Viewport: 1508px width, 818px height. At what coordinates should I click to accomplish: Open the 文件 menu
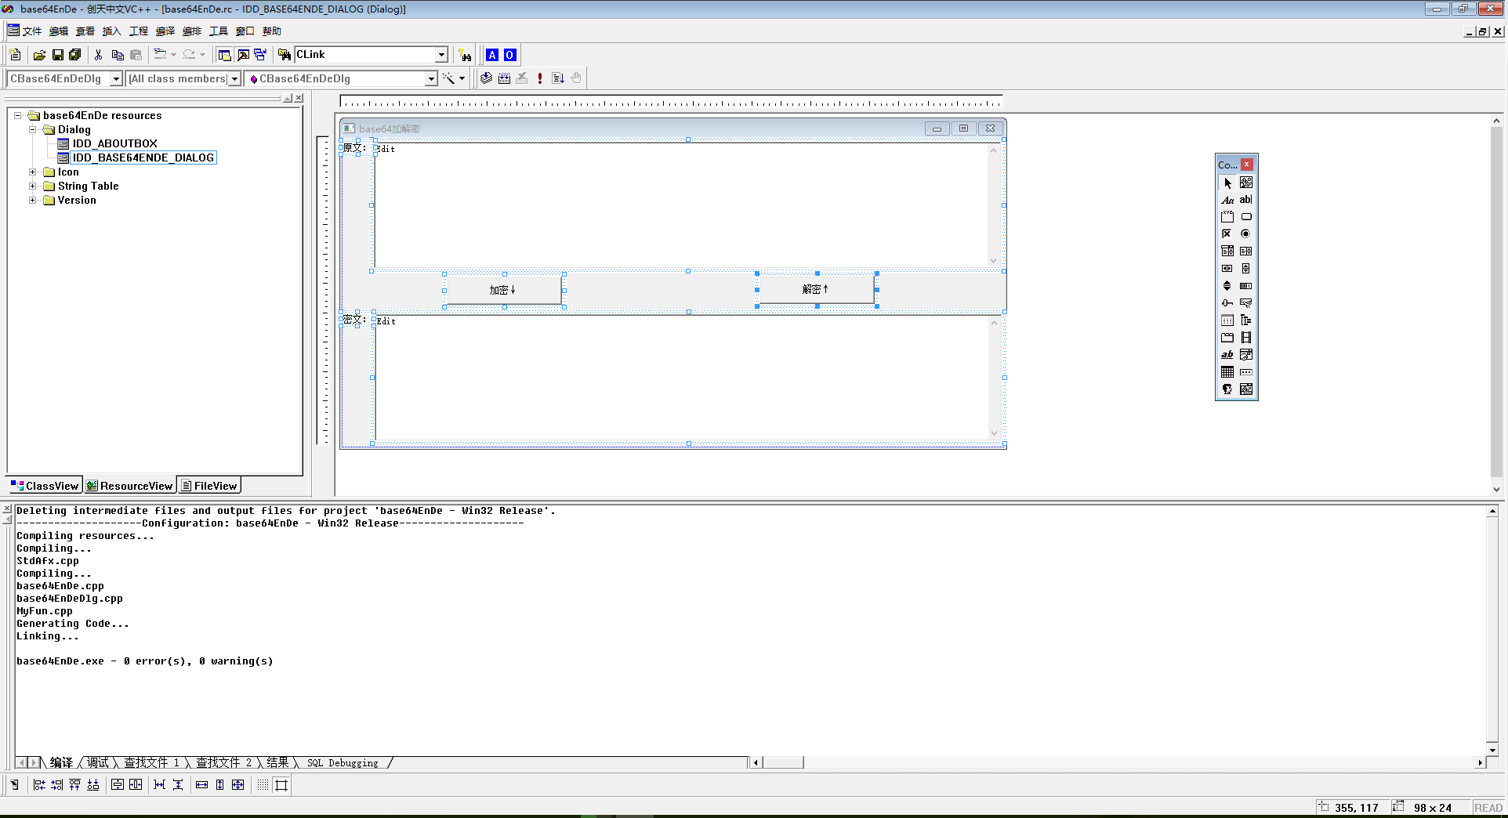point(32,31)
